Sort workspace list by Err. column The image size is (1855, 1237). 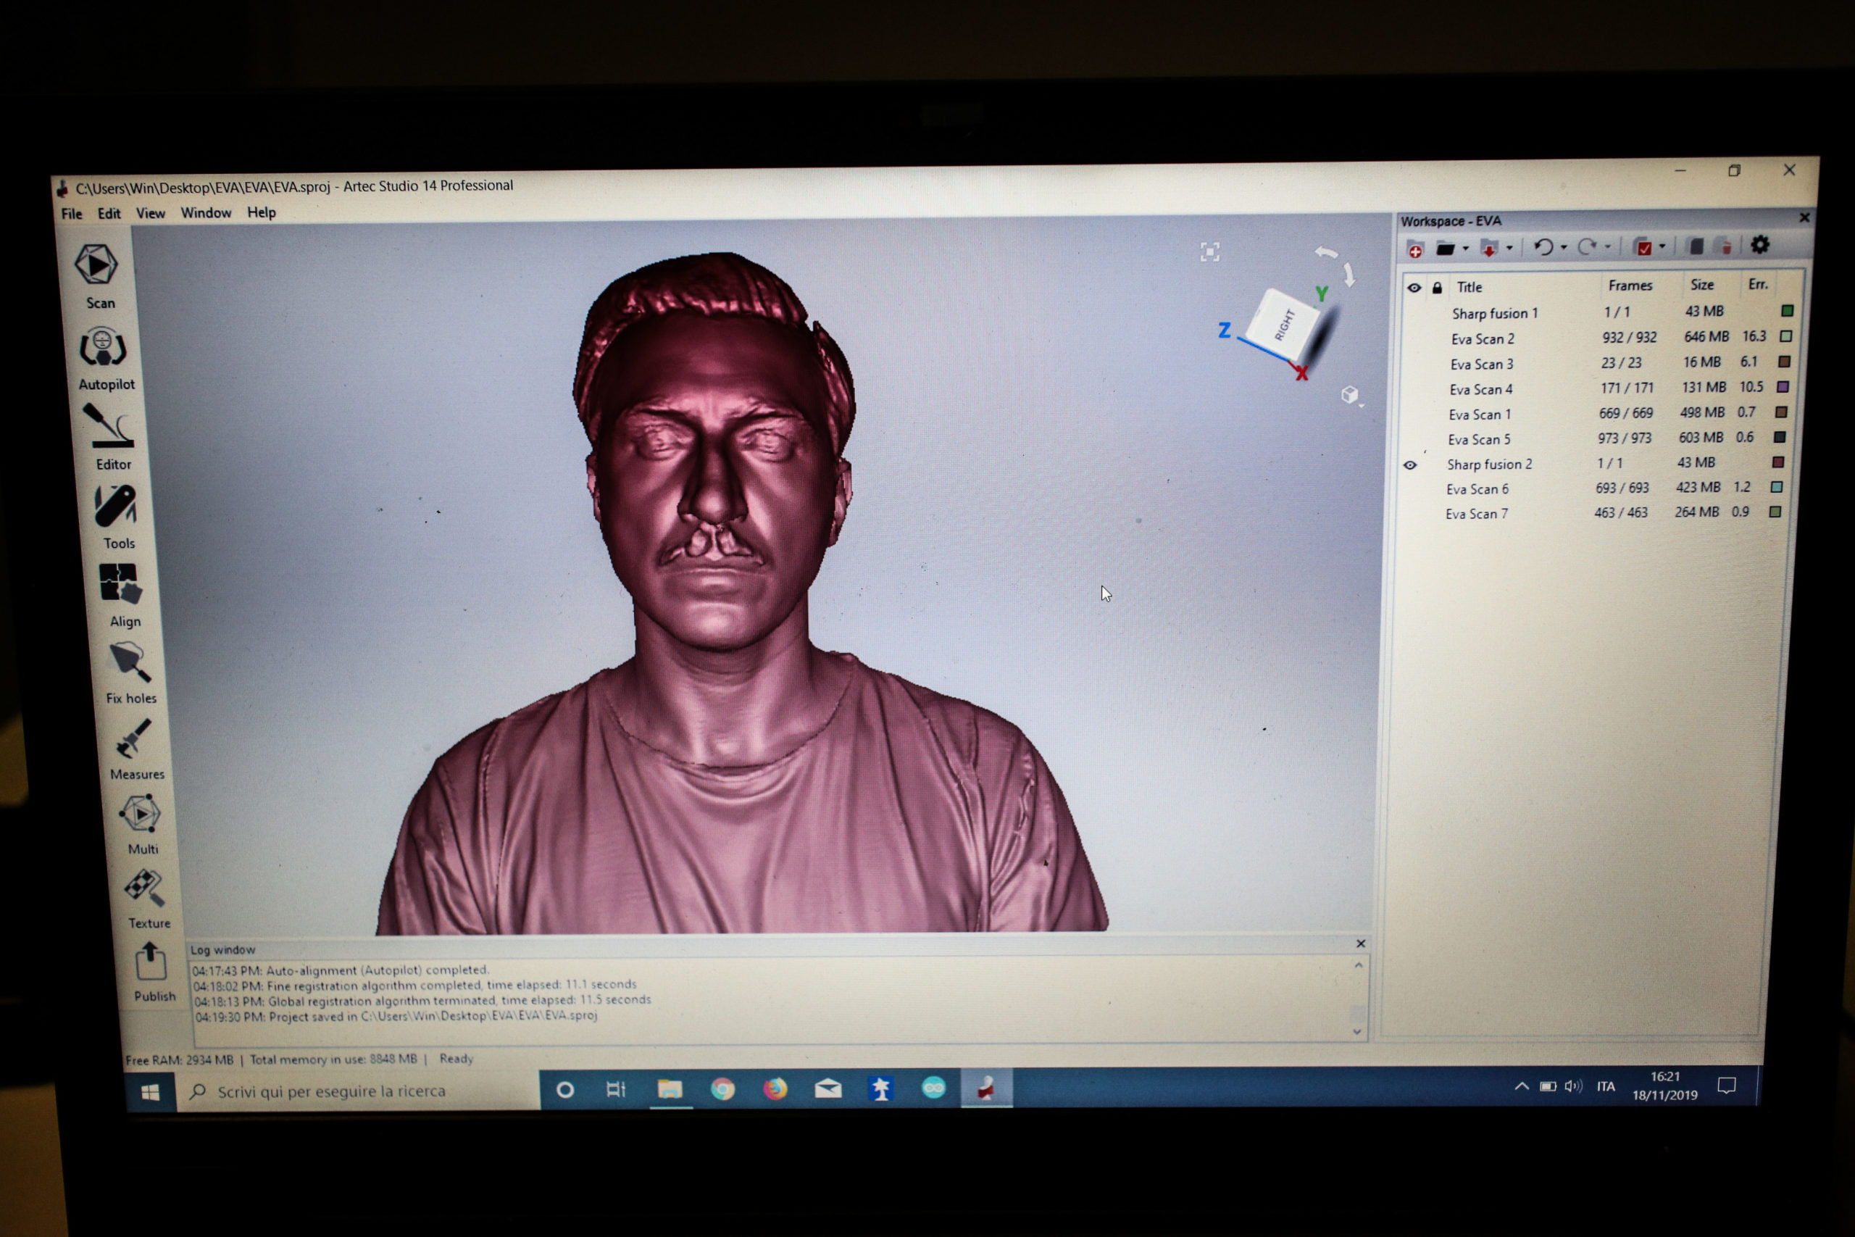coord(1758,284)
